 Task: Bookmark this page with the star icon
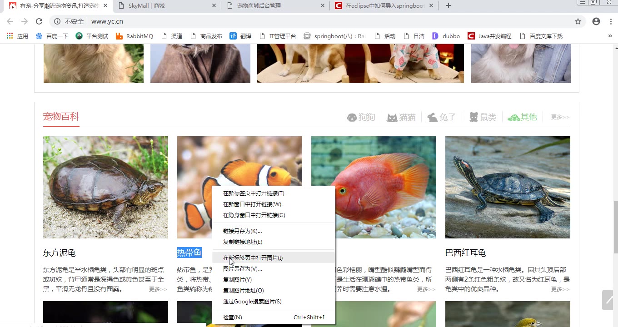578,21
